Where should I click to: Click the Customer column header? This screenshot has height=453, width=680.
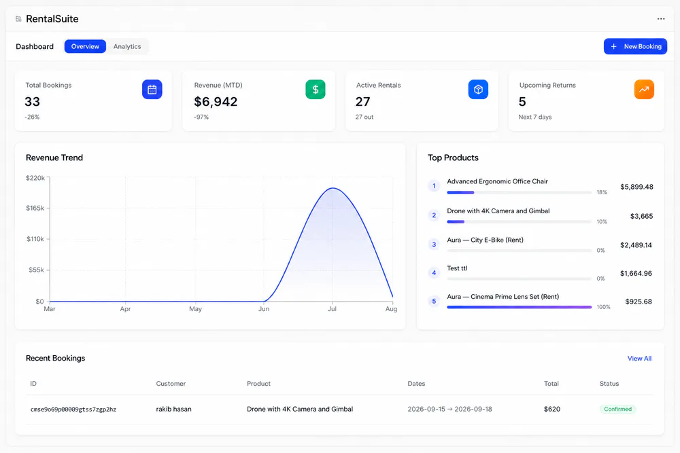(171, 384)
